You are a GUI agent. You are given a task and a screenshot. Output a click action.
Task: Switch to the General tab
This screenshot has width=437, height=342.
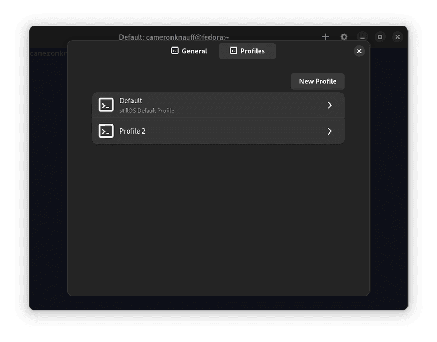click(189, 51)
